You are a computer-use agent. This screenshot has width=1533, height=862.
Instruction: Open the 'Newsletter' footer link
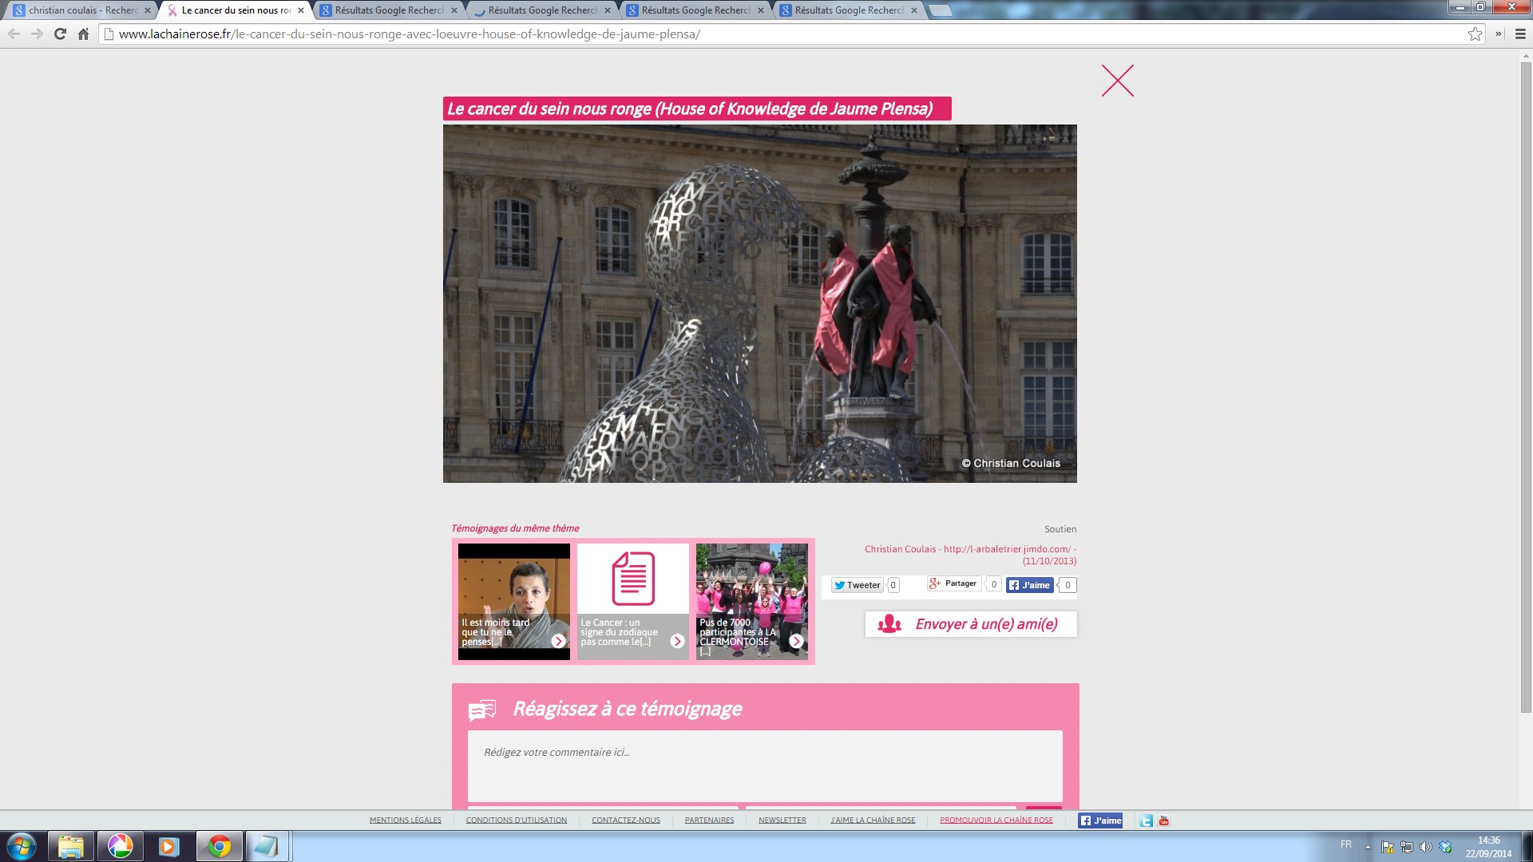(782, 820)
